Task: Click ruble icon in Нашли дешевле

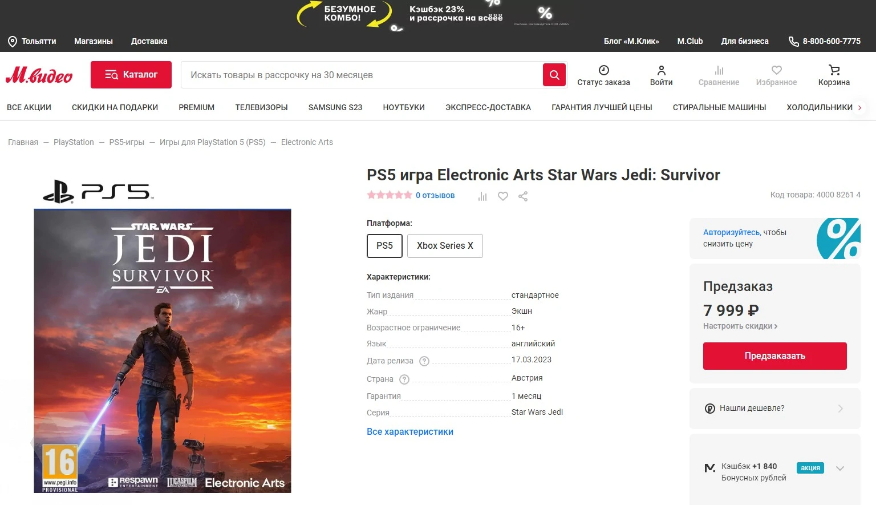Action: pyautogui.click(x=710, y=409)
